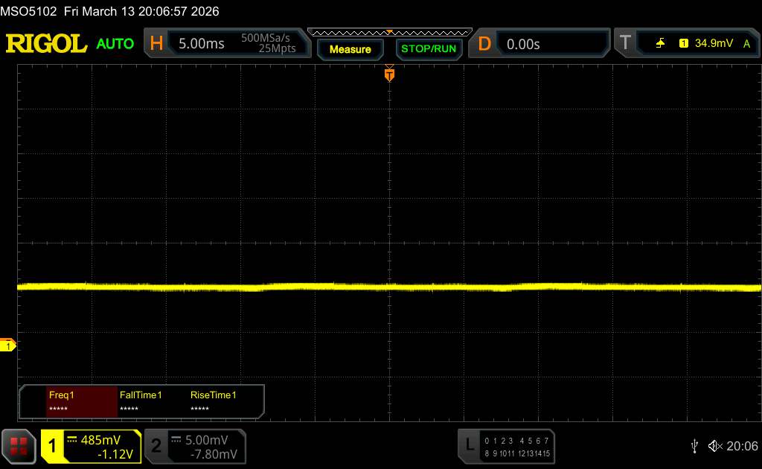Click the USB connection status icon
762x469 pixels.
pyautogui.click(x=694, y=446)
